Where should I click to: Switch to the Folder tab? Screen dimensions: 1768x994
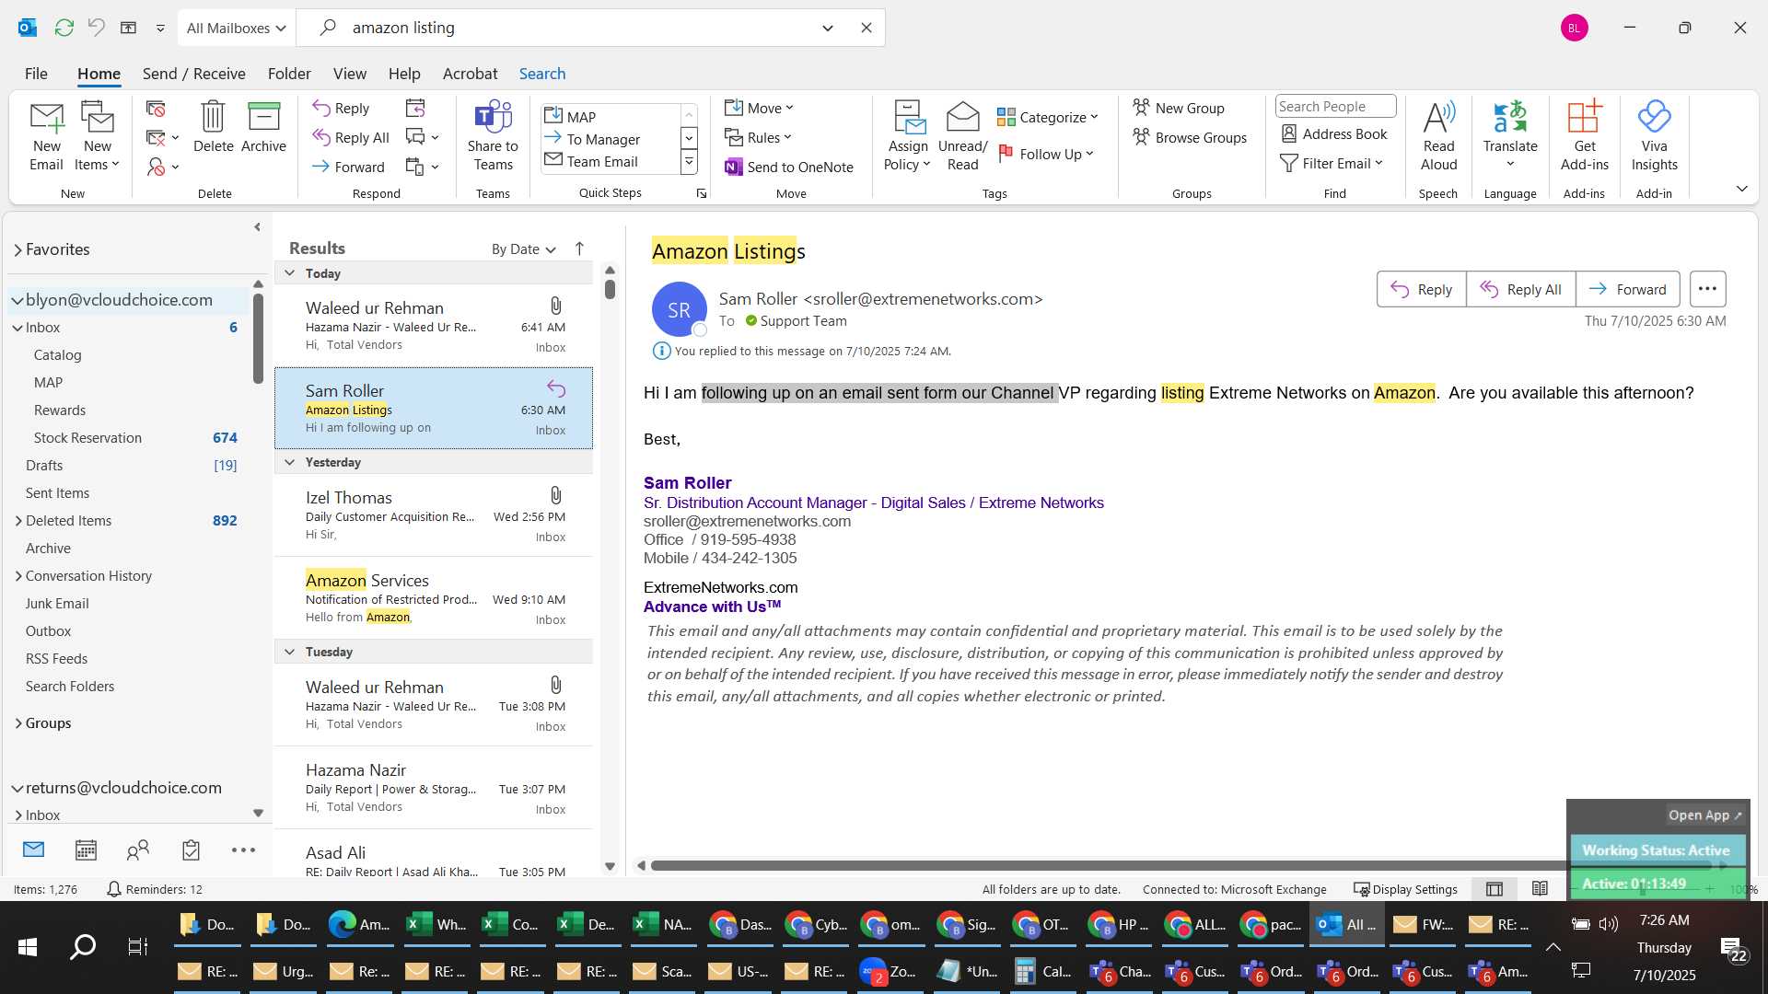[x=289, y=74]
